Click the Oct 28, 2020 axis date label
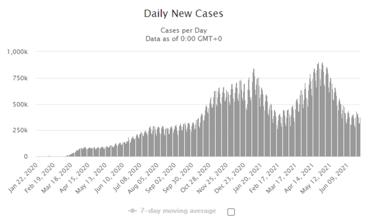372x218 pixels. coord(196,178)
